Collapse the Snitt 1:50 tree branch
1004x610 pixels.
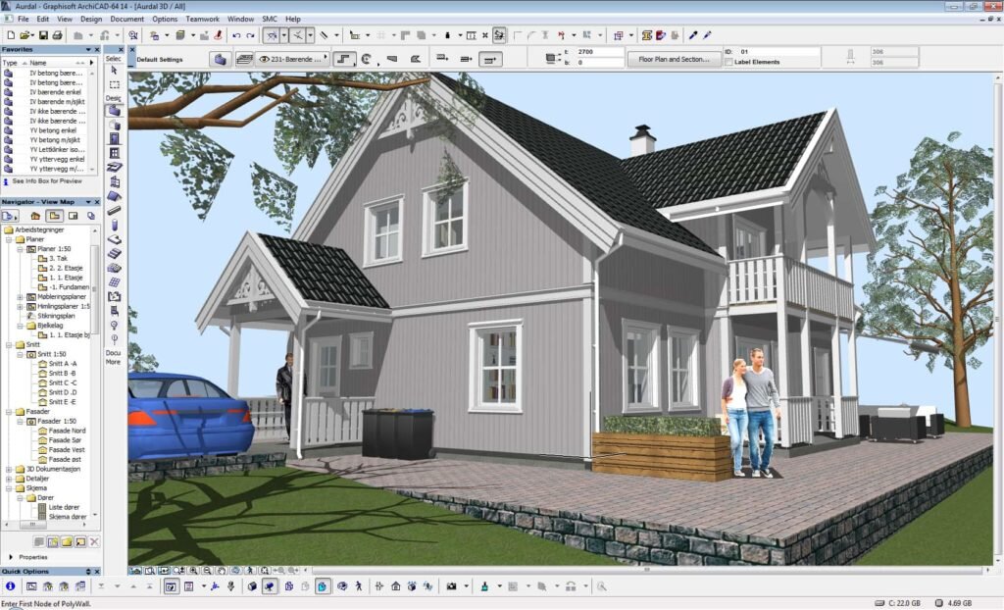(x=20, y=355)
